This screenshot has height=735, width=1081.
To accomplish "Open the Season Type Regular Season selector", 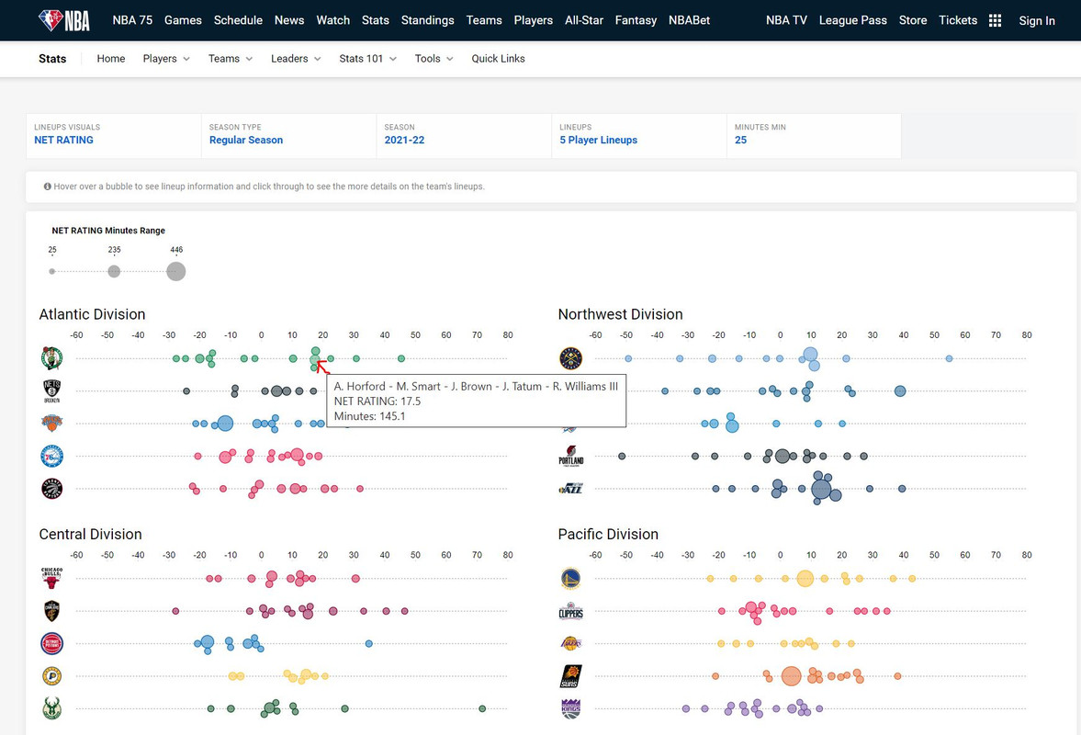I will point(289,136).
